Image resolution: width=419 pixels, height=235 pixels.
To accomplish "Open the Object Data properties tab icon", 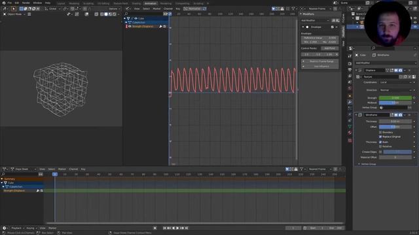I will tap(350, 127).
